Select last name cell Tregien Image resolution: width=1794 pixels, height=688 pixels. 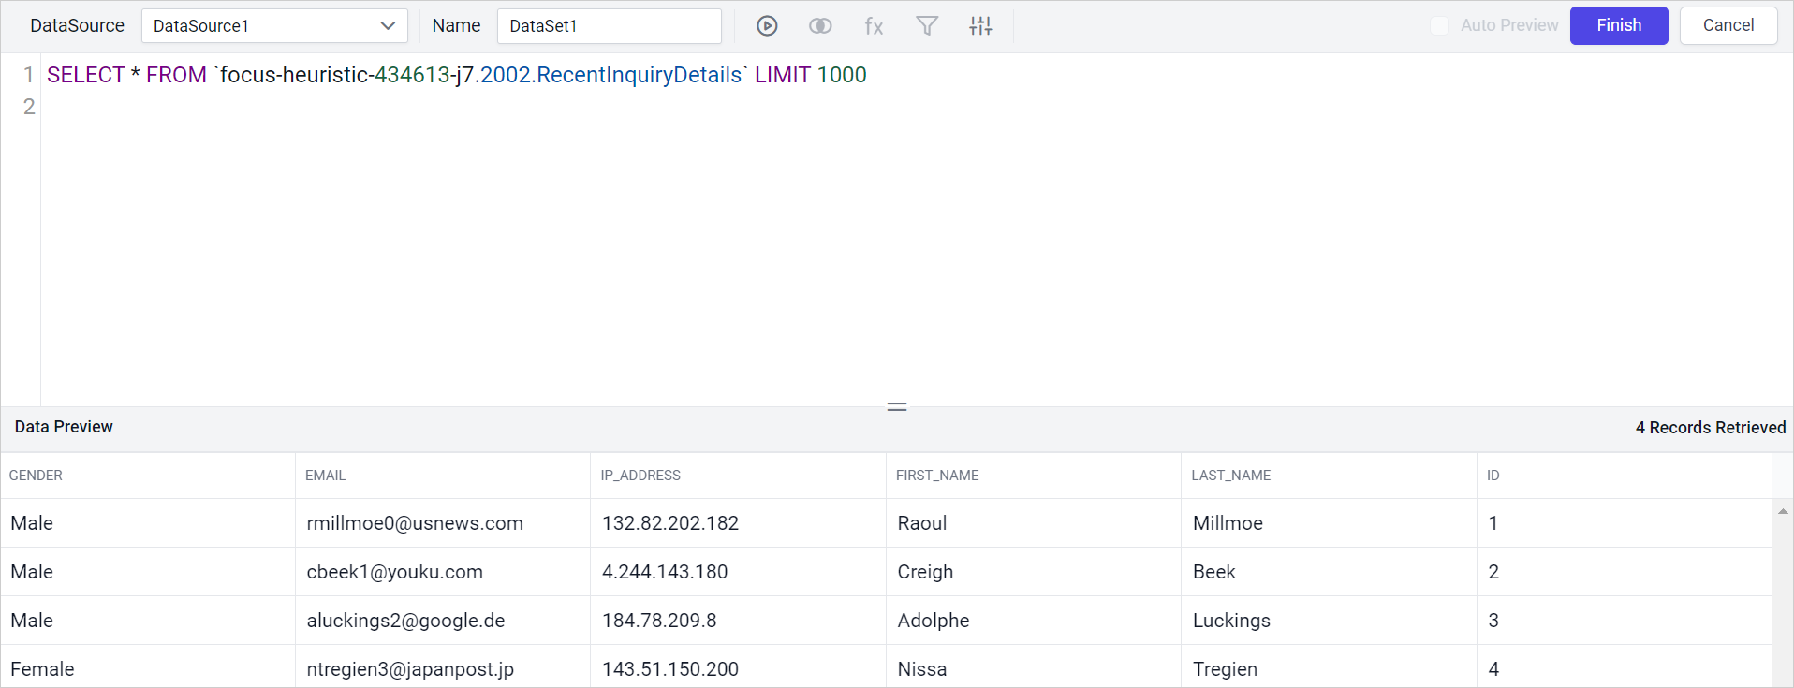[x=1329, y=668]
